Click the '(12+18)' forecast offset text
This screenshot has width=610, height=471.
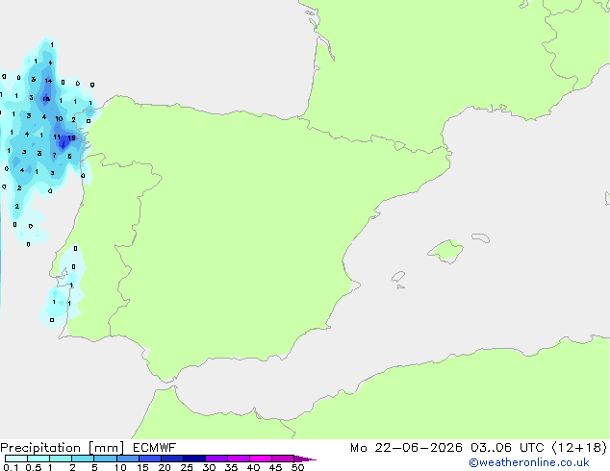coord(579,448)
